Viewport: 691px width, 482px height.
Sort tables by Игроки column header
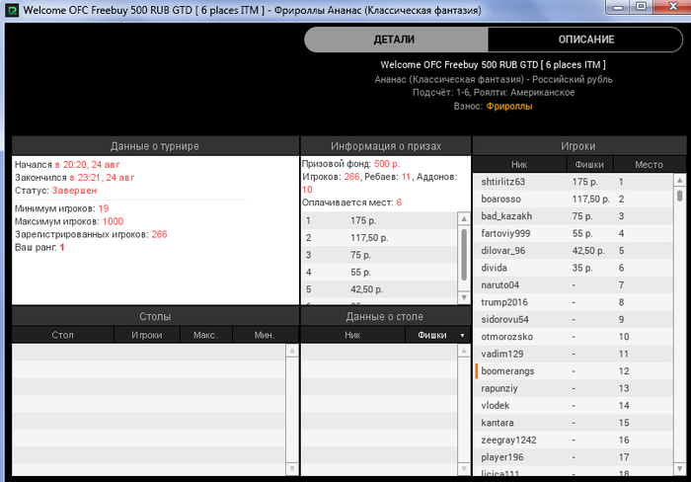pyautogui.click(x=147, y=335)
